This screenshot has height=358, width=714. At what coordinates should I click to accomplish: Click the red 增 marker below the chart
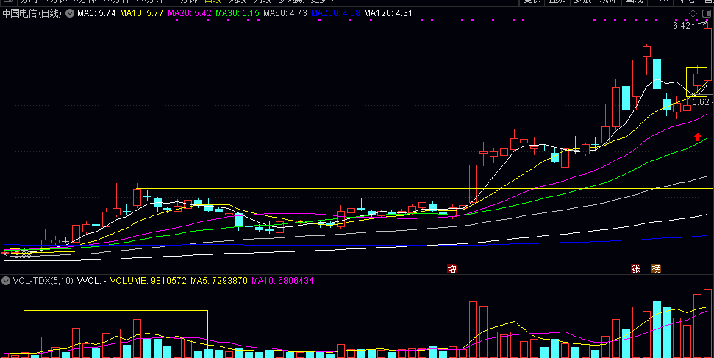[452, 269]
